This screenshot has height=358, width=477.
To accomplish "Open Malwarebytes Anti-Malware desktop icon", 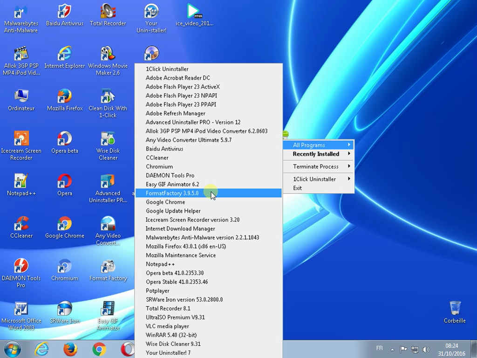I will pos(21,18).
